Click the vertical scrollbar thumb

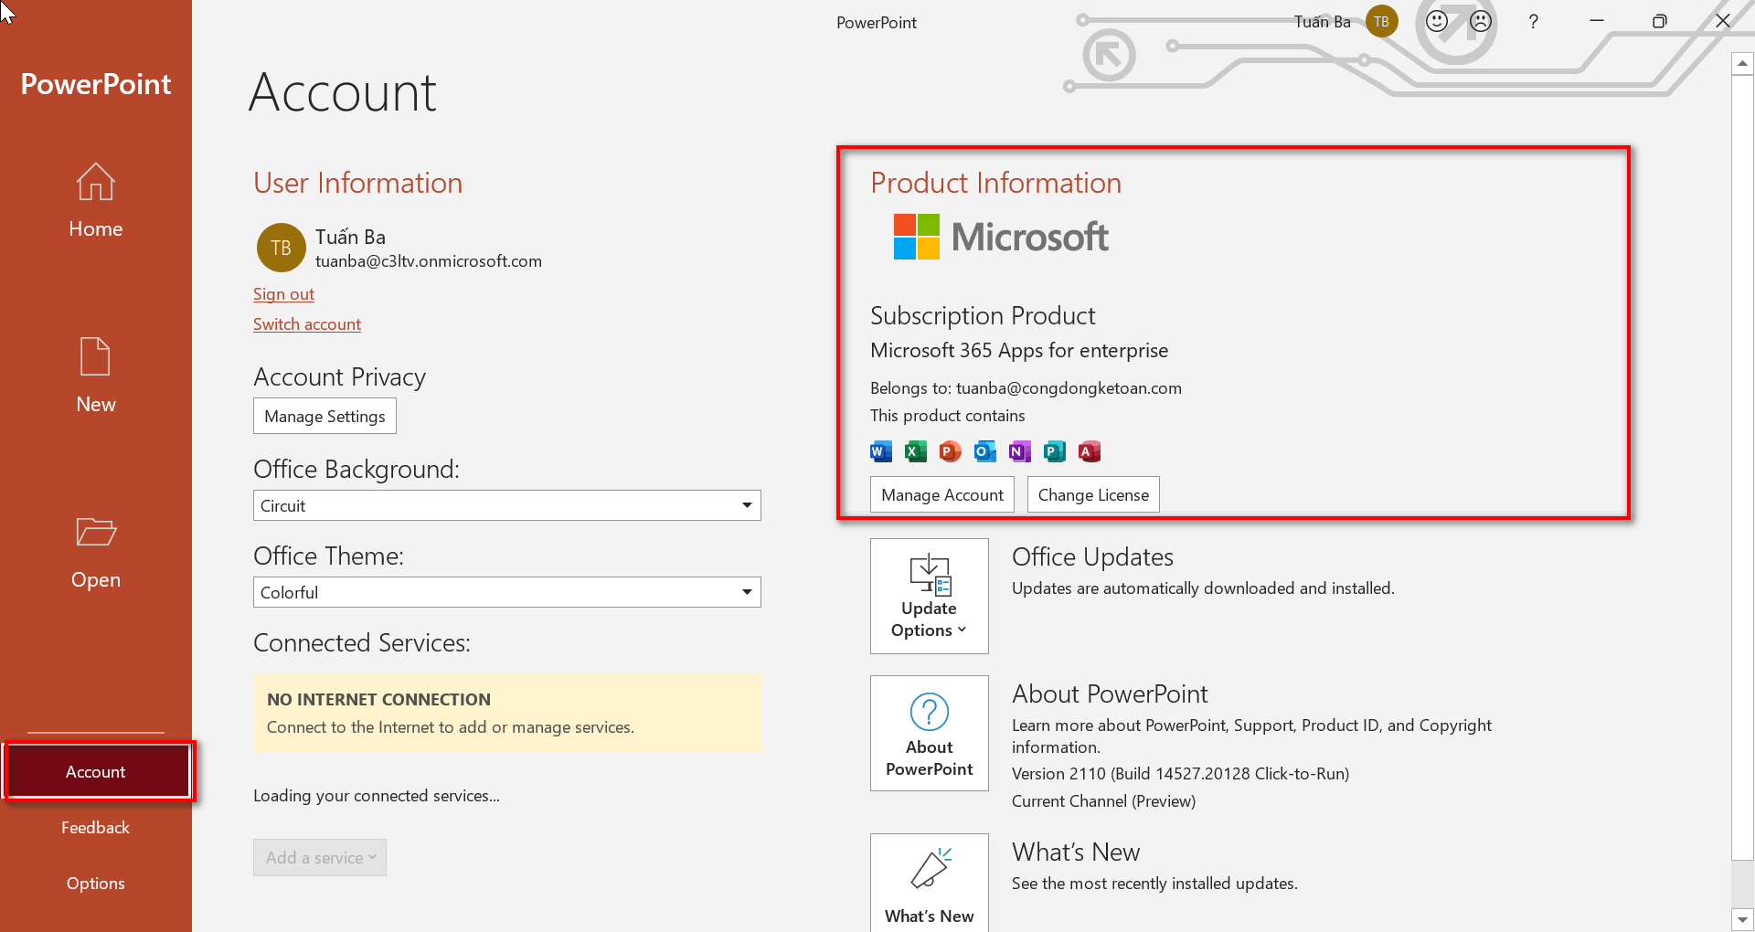tap(1742, 467)
